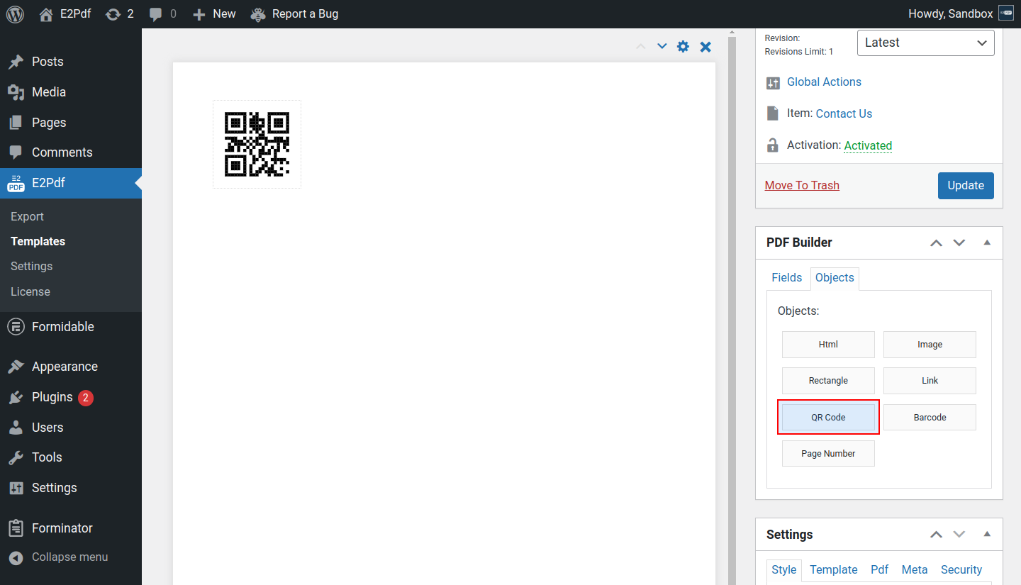Screen dimensions: 1021x585
Task: Open the Revision dropdown showing Latest
Action: [925, 43]
